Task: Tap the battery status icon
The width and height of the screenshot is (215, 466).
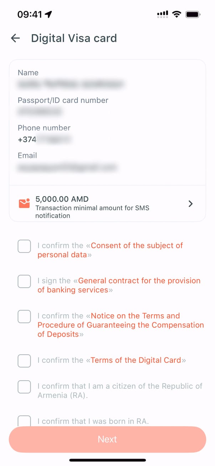Action: click(x=193, y=14)
